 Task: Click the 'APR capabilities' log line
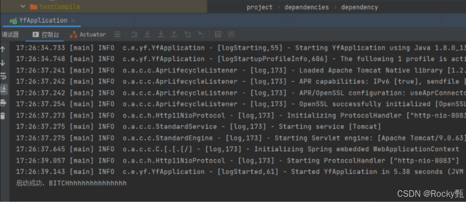coord(241,82)
